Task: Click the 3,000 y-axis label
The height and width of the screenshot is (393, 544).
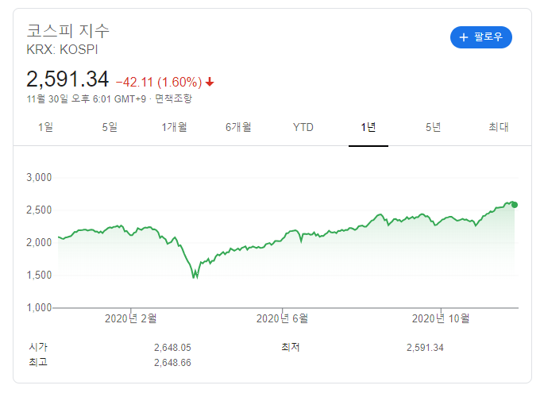Action: click(x=39, y=178)
